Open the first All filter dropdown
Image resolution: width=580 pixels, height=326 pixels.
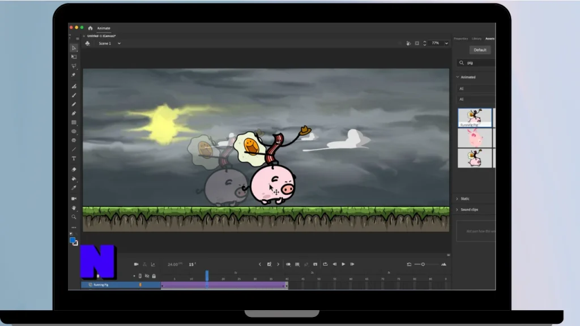(476, 89)
